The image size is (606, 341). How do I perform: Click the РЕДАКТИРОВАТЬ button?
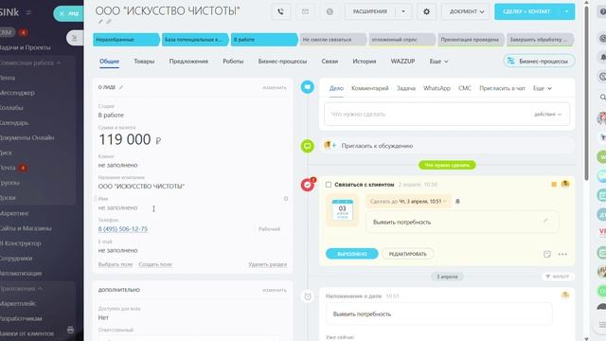click(x=408, y=254)
